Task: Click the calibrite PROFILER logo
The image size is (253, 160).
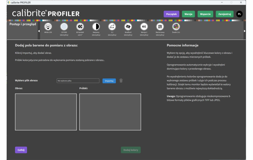Action: tap(46, 13)
